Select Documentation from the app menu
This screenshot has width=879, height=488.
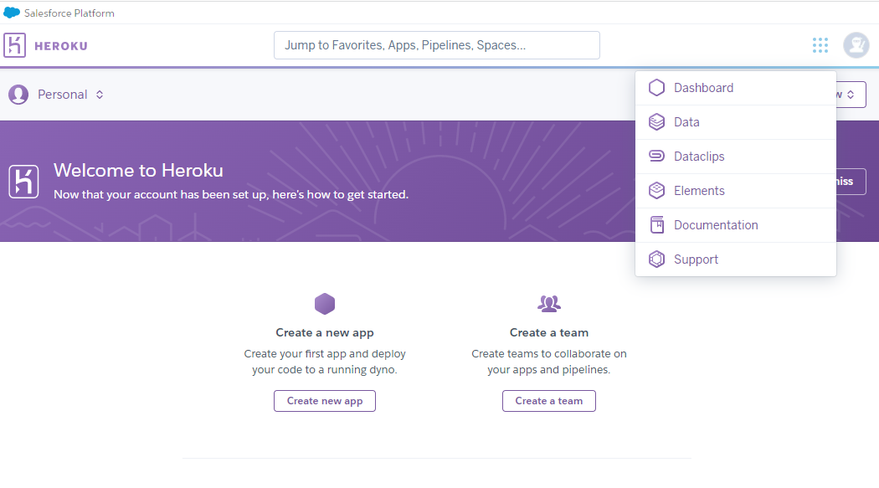pos(736,224)
